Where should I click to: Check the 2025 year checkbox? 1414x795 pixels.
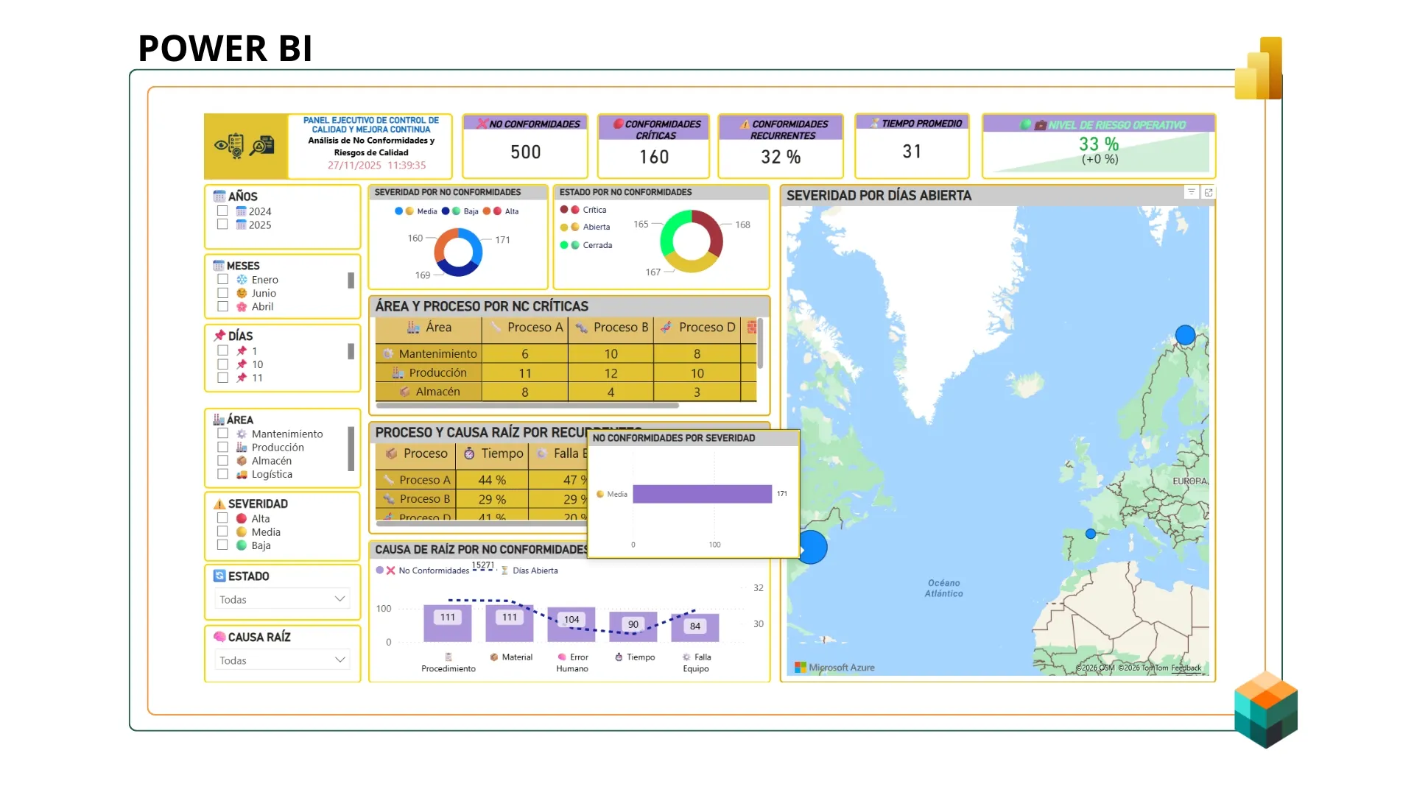[x=222, y=225]
